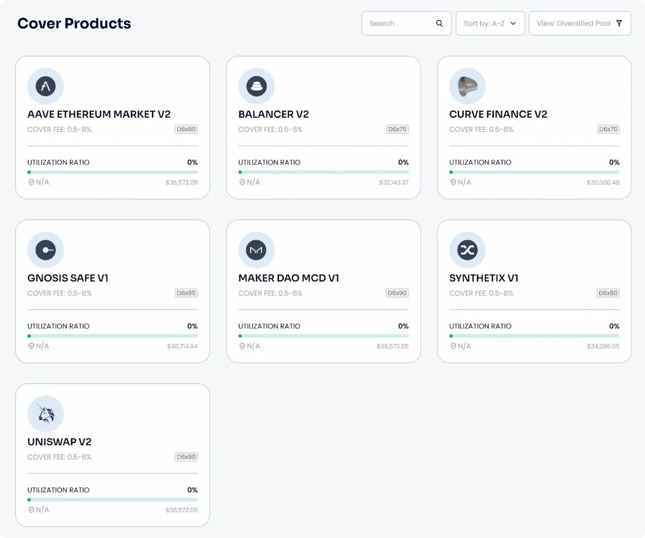Image resolution: width=645 pixels, height=538 pixels.
Task: Click the $32,143.37 amount on Balancer
Action: (x=393, y=183)
